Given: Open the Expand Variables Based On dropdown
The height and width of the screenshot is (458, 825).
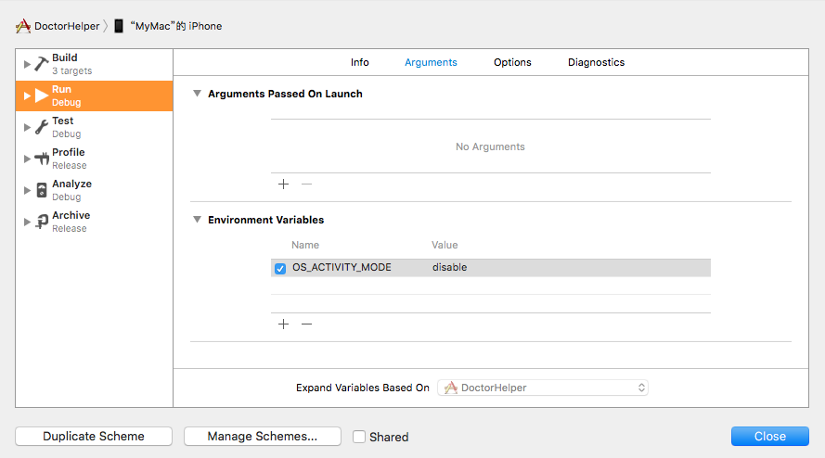Looking at the screenshot, I should tap(542, 388).
